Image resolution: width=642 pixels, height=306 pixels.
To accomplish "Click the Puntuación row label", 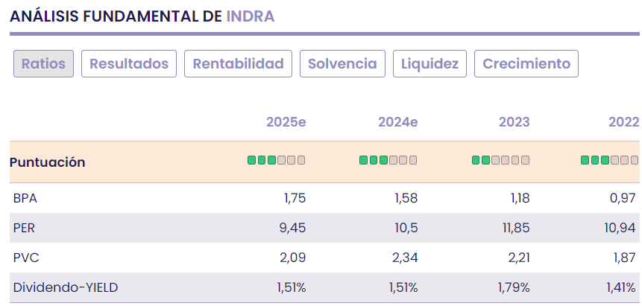I will tap(48, 162).
